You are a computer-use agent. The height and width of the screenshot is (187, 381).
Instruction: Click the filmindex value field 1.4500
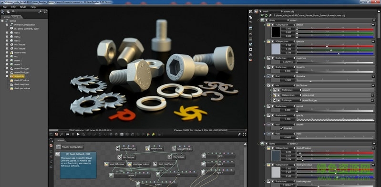[x=288, y=80]
